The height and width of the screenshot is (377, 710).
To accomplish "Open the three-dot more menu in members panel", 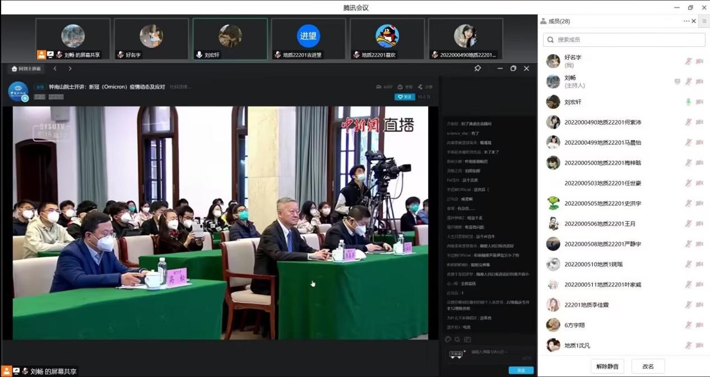I will point(686,21).
